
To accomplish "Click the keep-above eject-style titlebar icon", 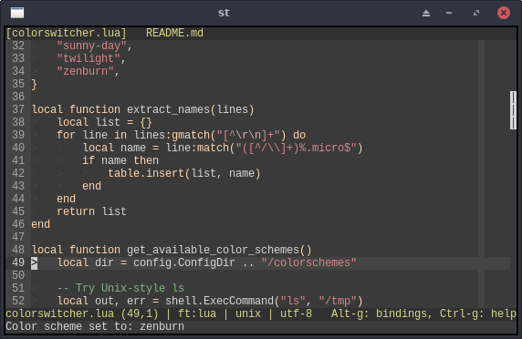I will click(x=426, y=13).
